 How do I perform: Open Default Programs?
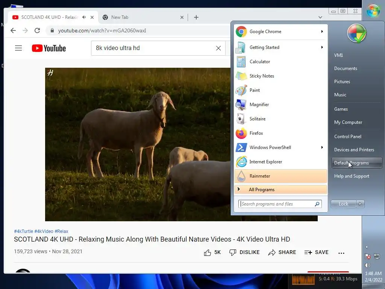357,163
